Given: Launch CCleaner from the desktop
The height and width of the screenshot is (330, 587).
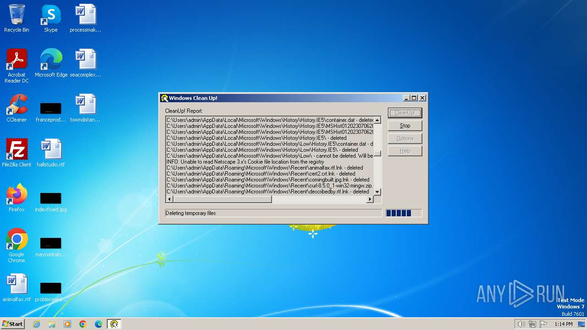Looking at the screenshot, I should pyautogui.click(x=17, y=108).
